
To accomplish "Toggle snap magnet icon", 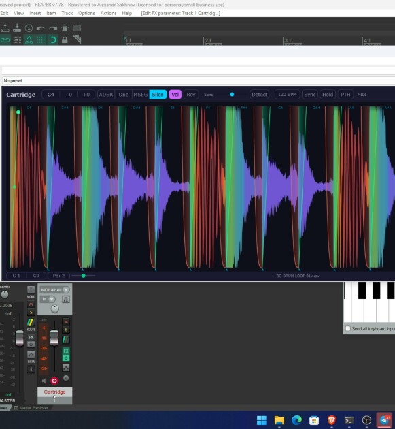I will coord(53,40).
